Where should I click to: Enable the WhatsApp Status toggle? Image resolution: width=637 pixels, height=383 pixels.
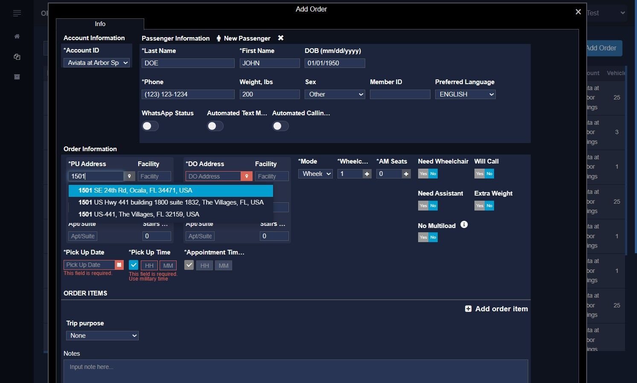(150, 126)
